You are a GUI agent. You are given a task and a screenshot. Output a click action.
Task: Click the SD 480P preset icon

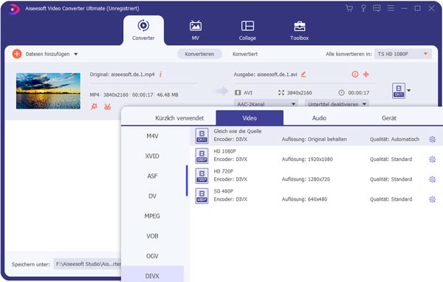coord(202,196)
